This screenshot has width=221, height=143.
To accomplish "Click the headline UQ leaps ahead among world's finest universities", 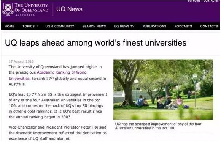I will [95, 43].
